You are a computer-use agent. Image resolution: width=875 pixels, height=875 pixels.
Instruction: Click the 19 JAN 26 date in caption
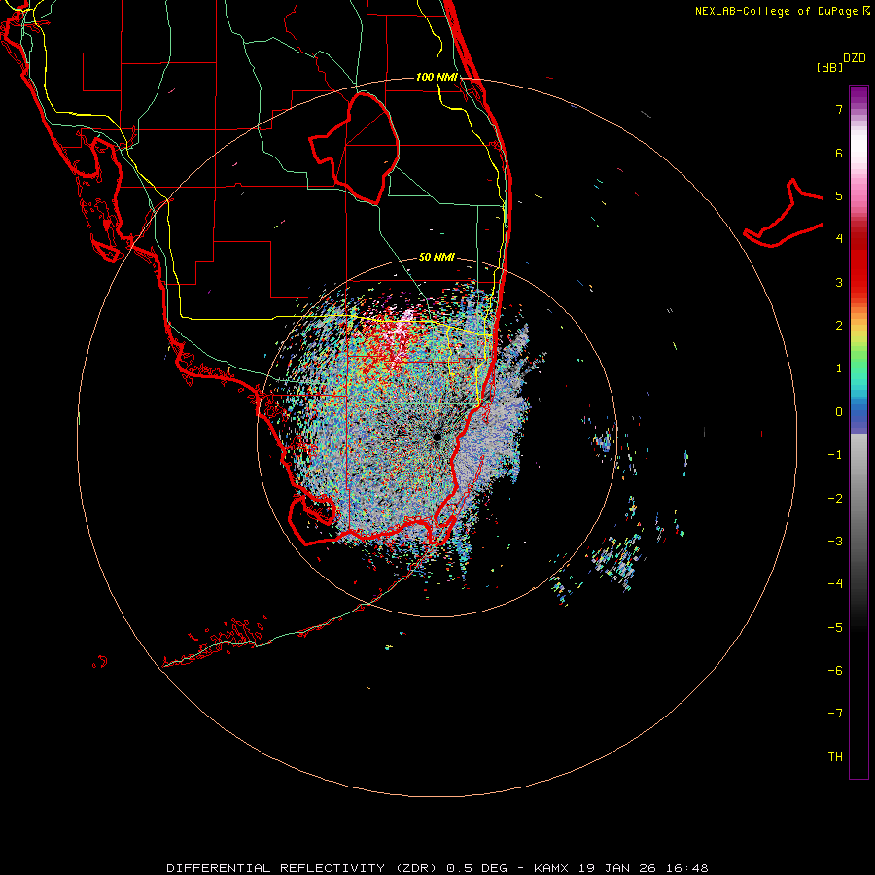[x=617, y=868]
